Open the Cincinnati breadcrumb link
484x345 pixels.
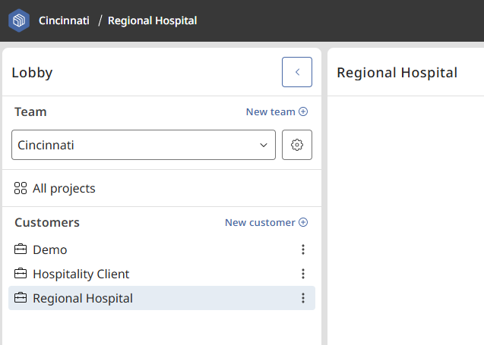click(x=64, y=20)
